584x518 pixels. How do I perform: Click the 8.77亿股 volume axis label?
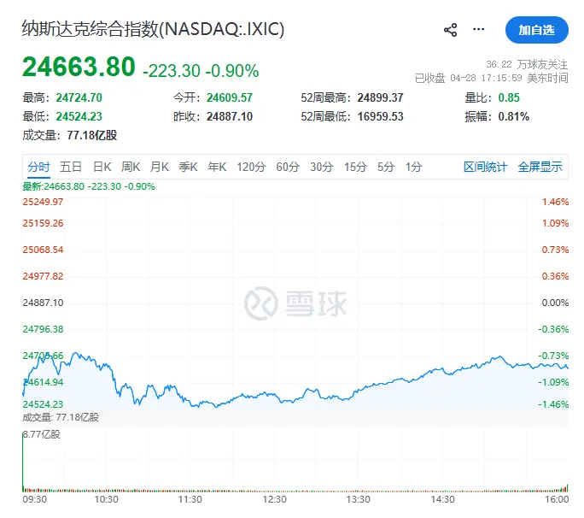(x=41, y=434)
